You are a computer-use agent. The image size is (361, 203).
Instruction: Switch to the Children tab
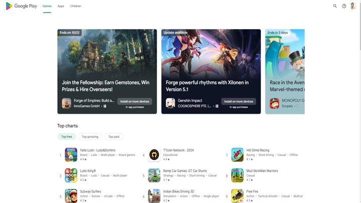click(76, 6)
